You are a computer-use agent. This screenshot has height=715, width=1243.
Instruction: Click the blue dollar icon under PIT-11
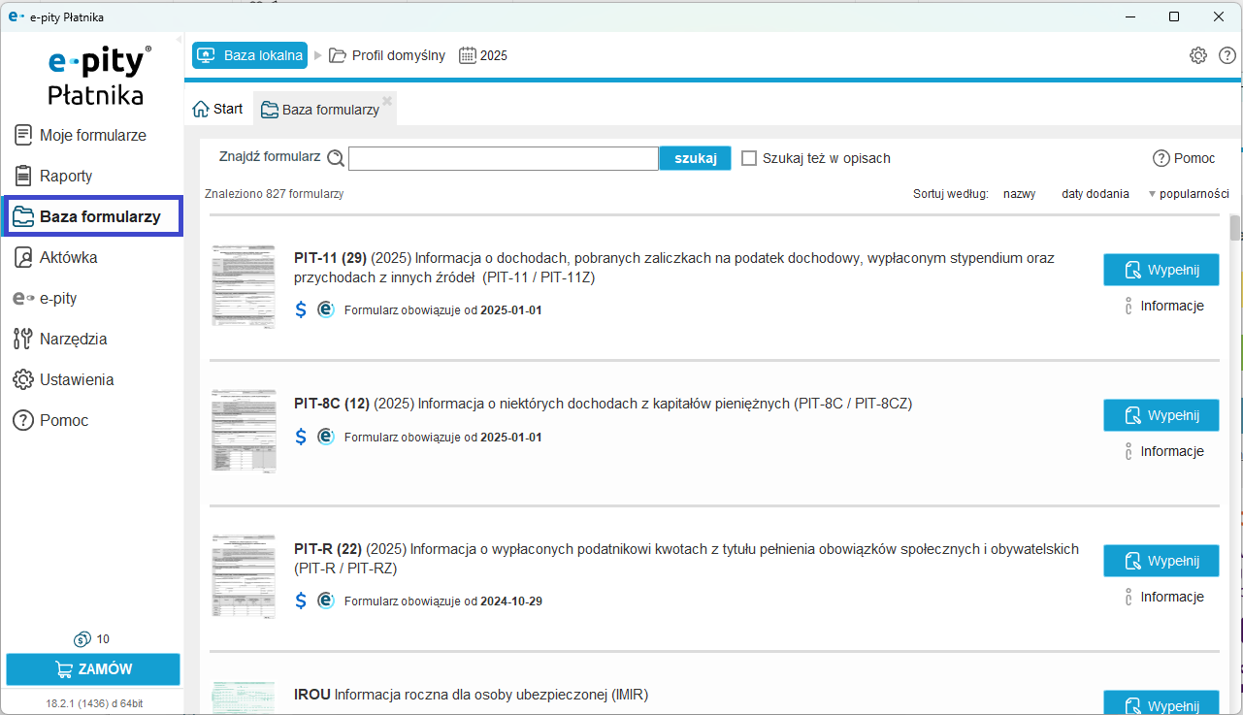click(x=301, y=309)
